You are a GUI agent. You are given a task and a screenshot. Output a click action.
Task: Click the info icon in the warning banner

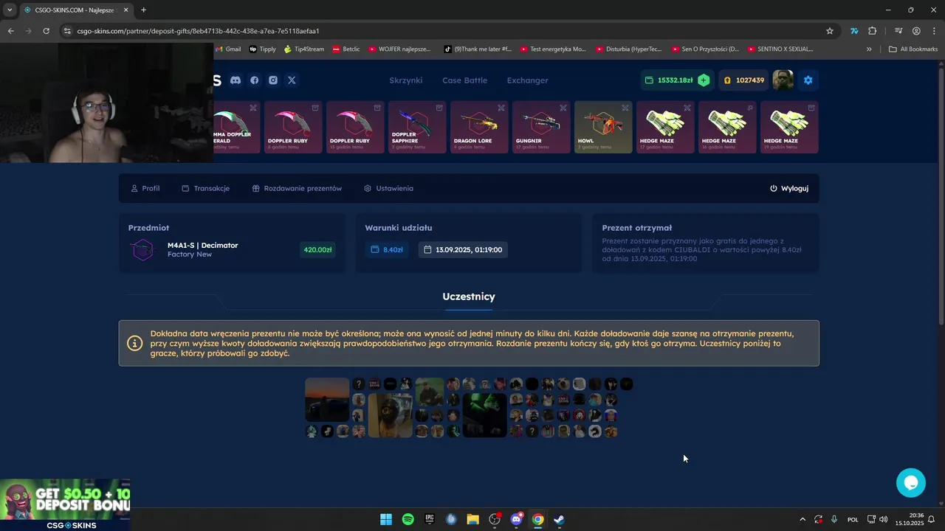tap(134, 343)
